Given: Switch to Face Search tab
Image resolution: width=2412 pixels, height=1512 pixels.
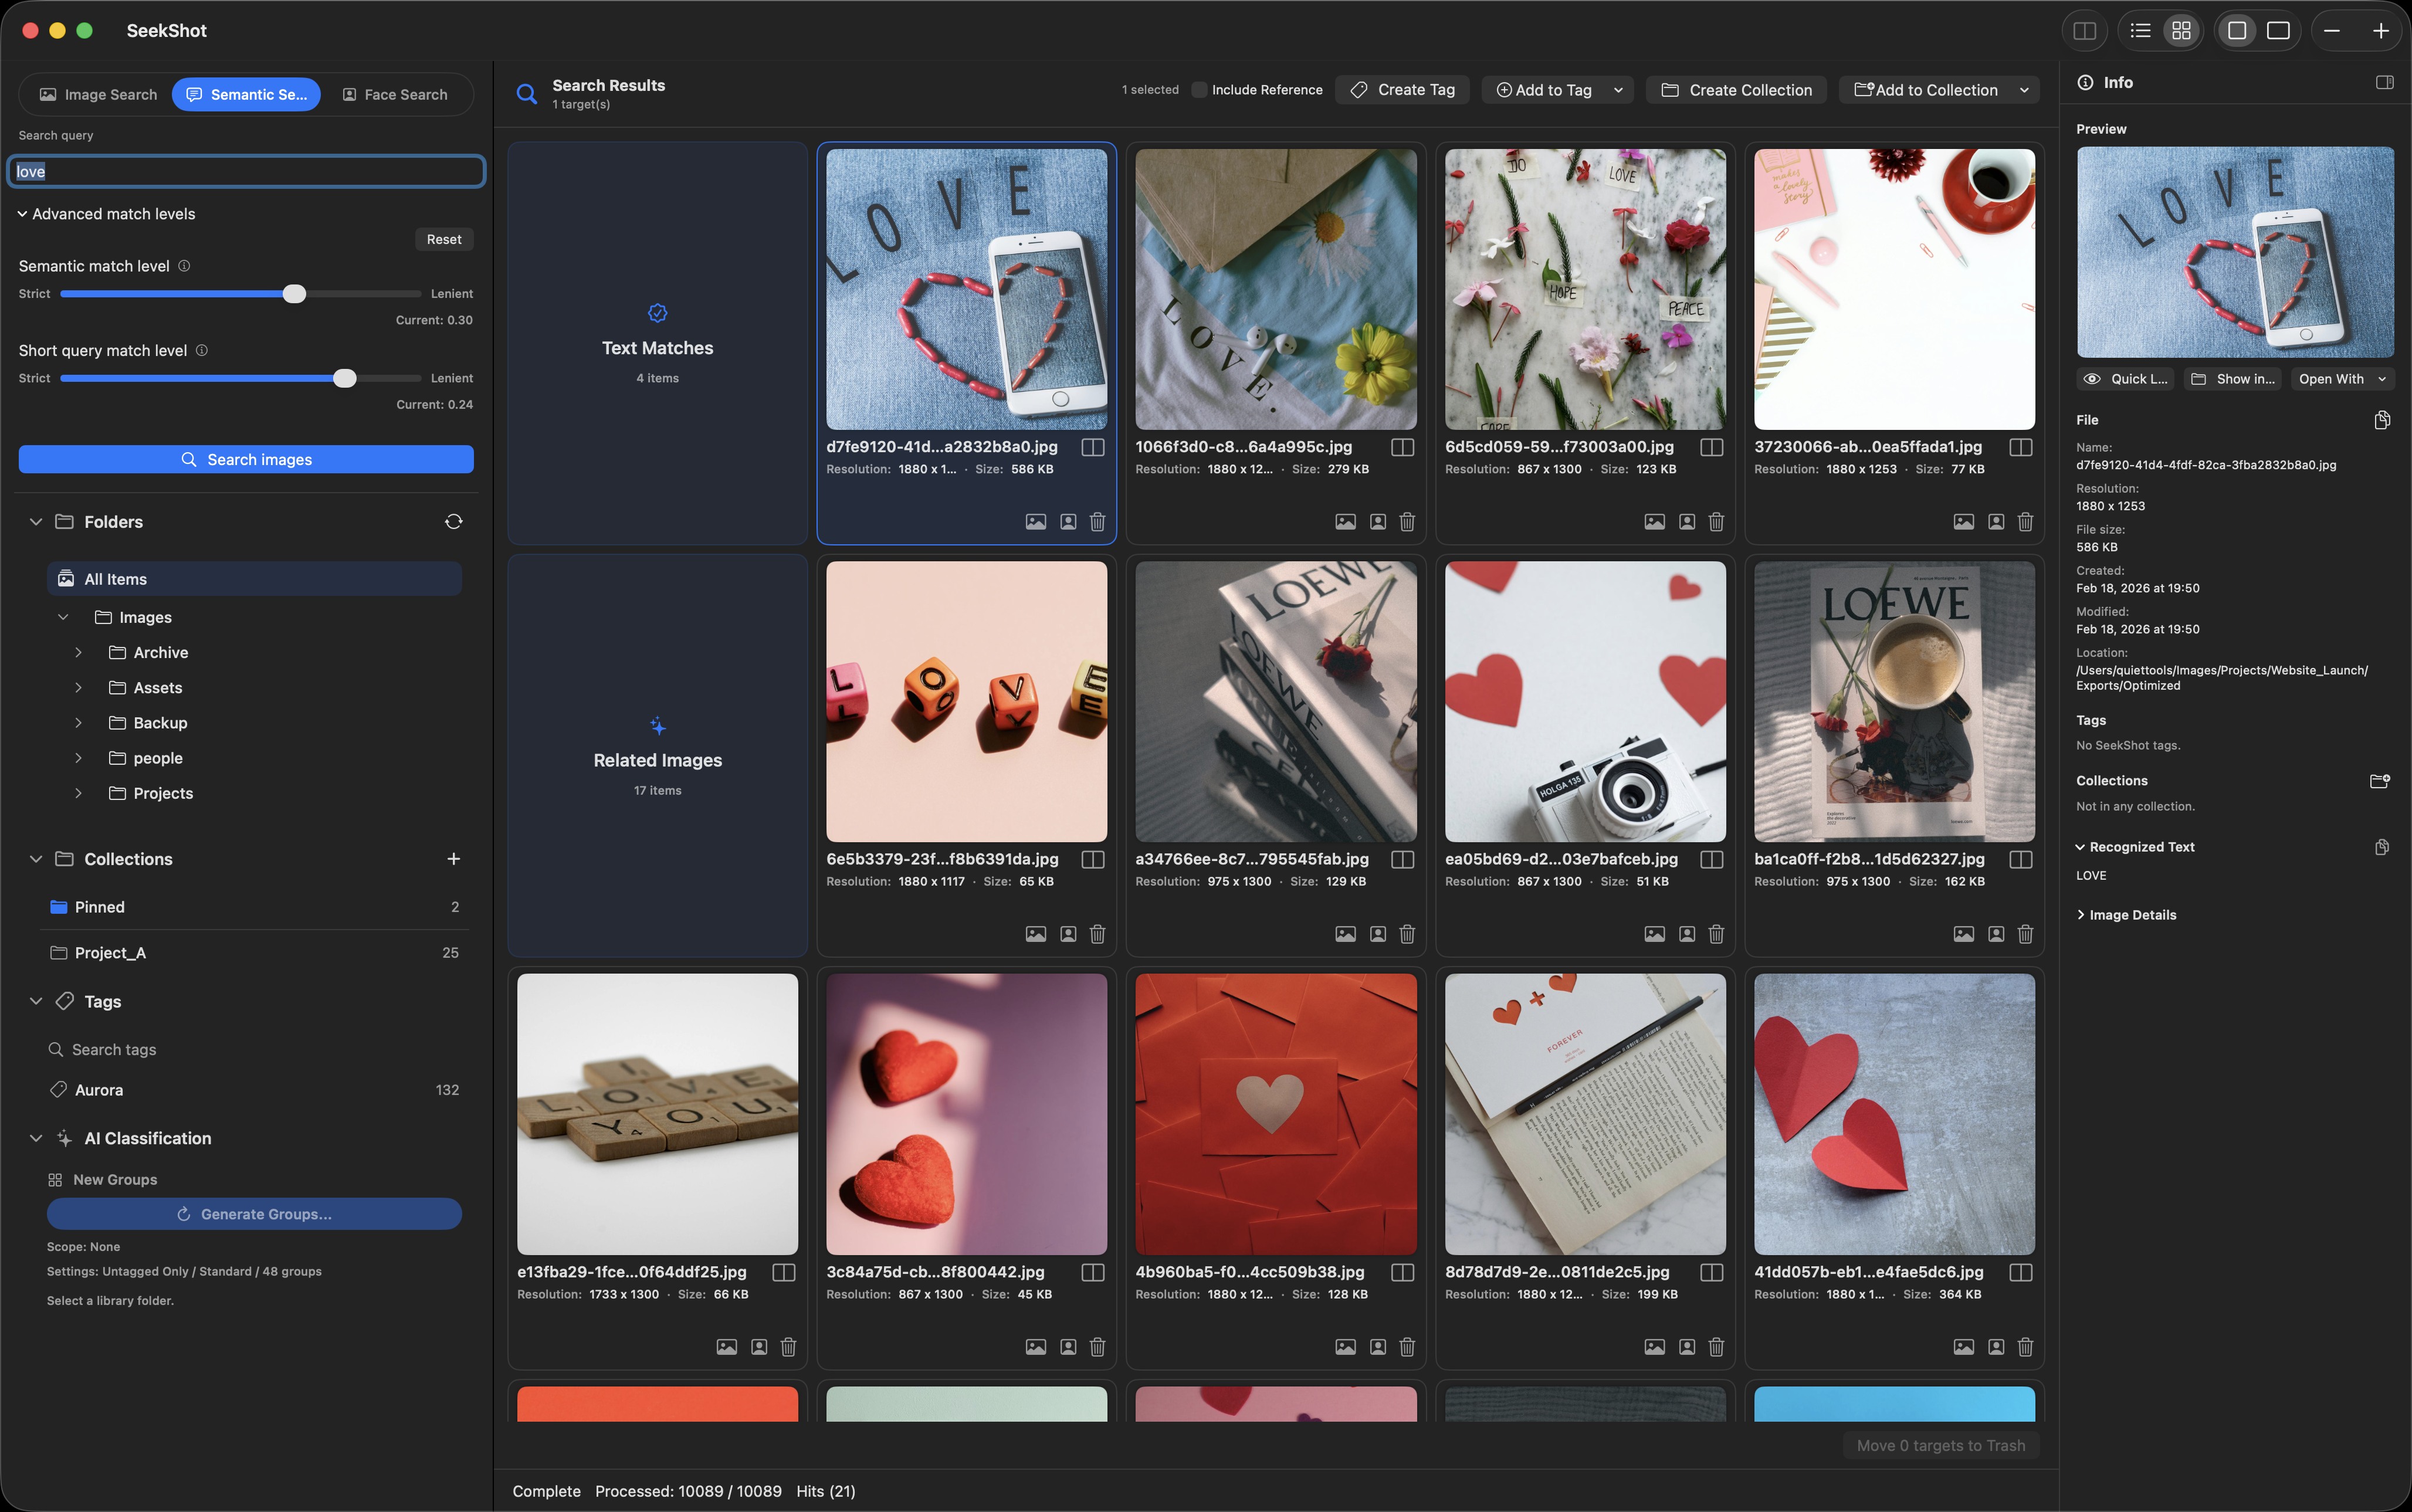Looking at the screenshot, I should pyautogui.click(x=395, y=95).
